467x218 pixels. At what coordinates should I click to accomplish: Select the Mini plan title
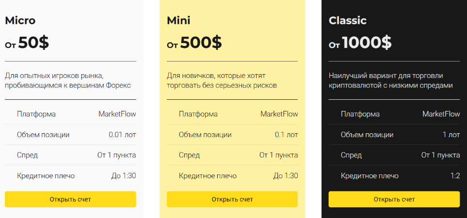[x=178, y=21]
